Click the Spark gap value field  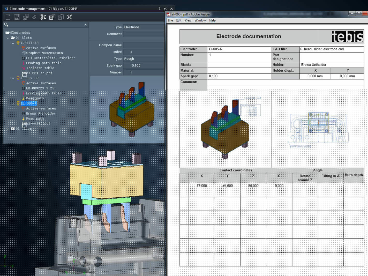tap(144, 65)
